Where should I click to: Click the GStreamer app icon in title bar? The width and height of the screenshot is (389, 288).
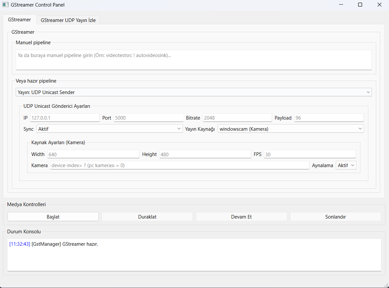pyautogui.click(x=5, y=5)
